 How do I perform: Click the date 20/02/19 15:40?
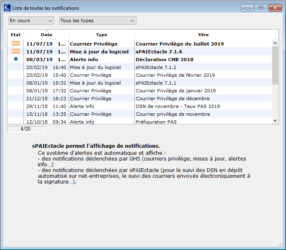pos(46,75)
